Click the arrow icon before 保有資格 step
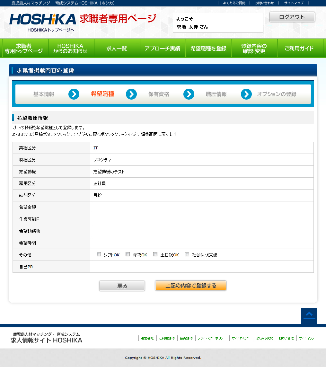 (131, 94)
